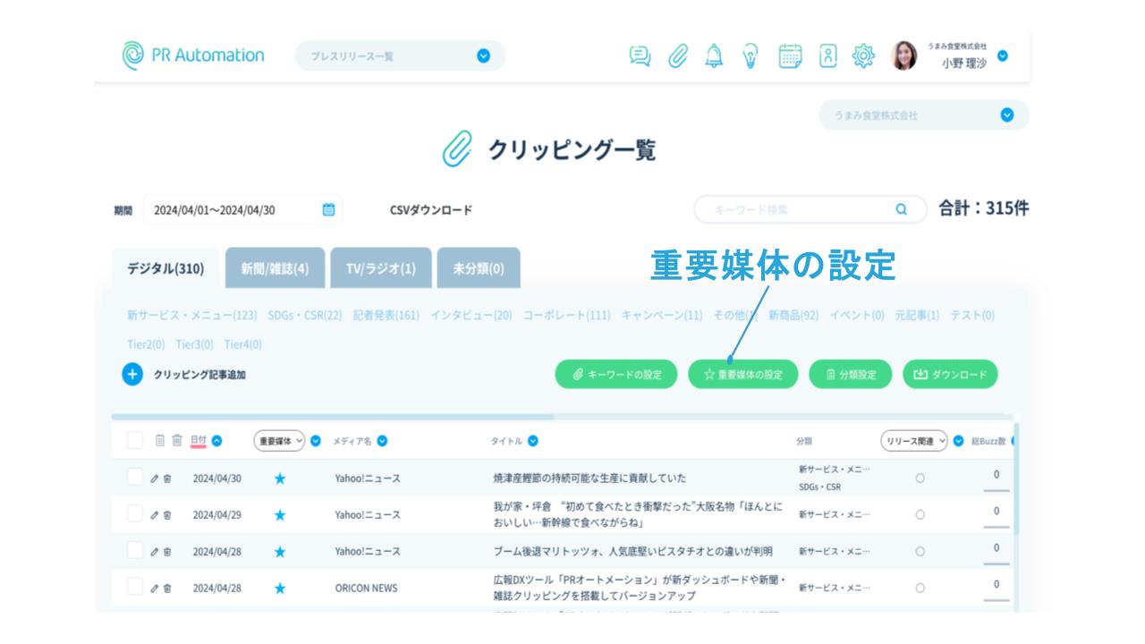
Task: Open the 重要媒体 filter dropdown in table header
Action: coord(281,441)
